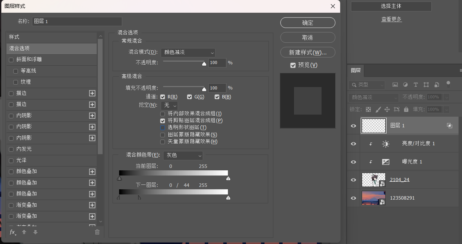
Task: Click the lock position move icon
Action: (x=387, y=109)
